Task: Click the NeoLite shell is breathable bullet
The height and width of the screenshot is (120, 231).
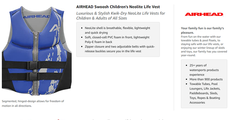Action: tap(117, 30)
